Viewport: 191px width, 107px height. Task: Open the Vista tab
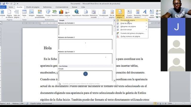[x=83, y=7]
